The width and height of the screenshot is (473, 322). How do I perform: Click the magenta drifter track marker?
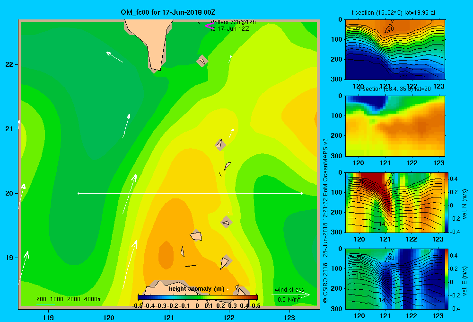click(x=209, y=26)
